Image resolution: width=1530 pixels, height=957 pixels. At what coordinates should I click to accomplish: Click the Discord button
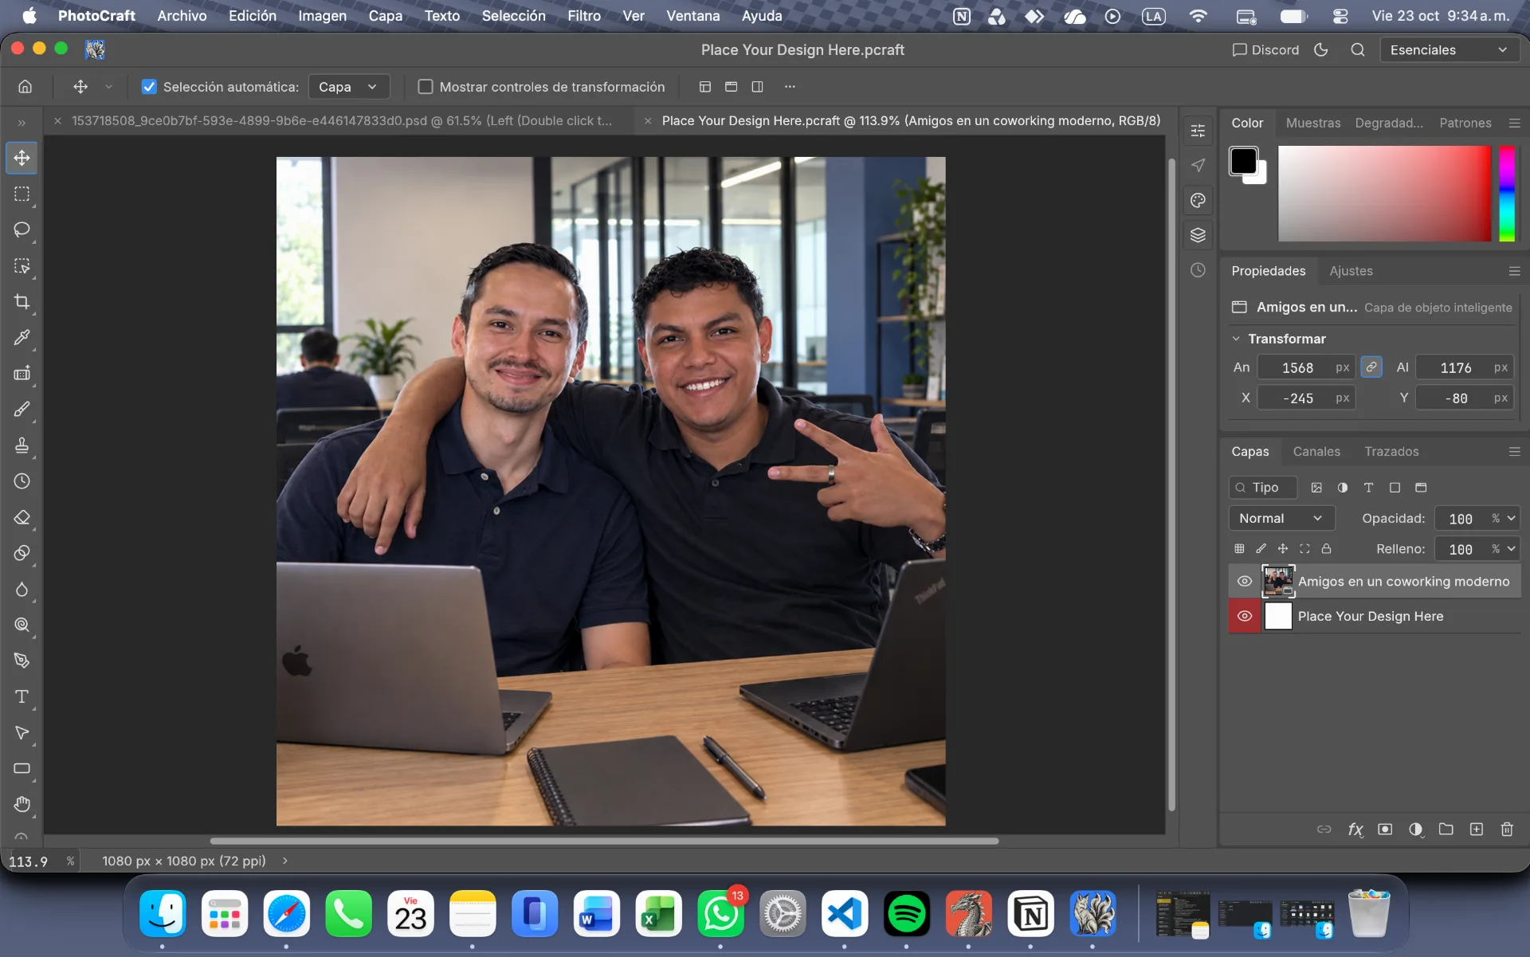click(1265, 49)
